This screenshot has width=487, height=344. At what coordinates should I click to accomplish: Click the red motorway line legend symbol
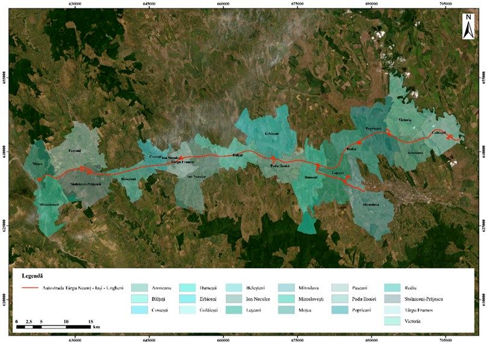[x=36, y=288]
